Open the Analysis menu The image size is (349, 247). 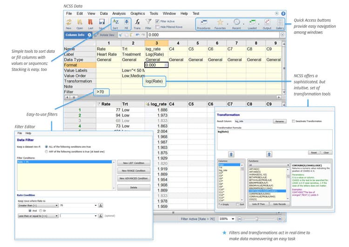coord(119,14)
